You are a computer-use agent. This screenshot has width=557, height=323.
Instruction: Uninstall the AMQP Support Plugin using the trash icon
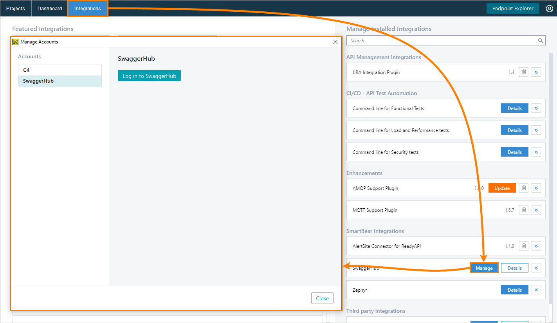[523, 188]
